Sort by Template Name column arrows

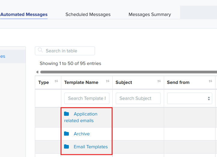108,81
